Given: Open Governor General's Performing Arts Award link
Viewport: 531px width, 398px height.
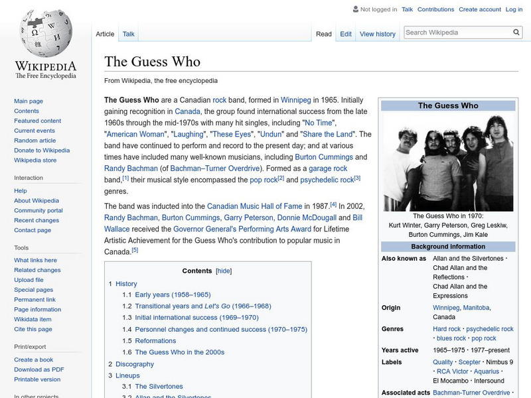Looking at the screenshot, I should [x=242, y=229].
